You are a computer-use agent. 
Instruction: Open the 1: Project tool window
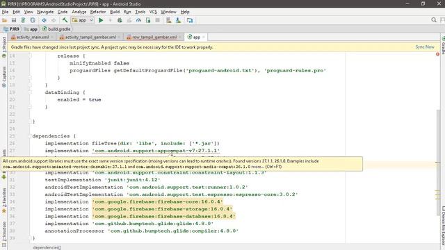click(x=4, y=44)
